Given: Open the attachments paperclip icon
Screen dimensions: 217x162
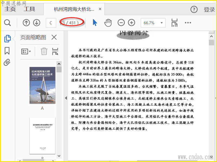Looking at the screenshot, I should (x=7, y=62).
